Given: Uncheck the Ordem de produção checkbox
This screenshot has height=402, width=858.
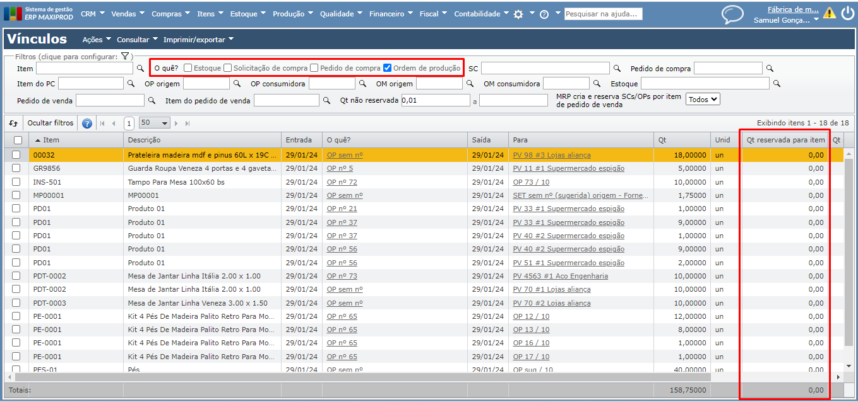Looking at the screenshot, I should click(388, 68).
